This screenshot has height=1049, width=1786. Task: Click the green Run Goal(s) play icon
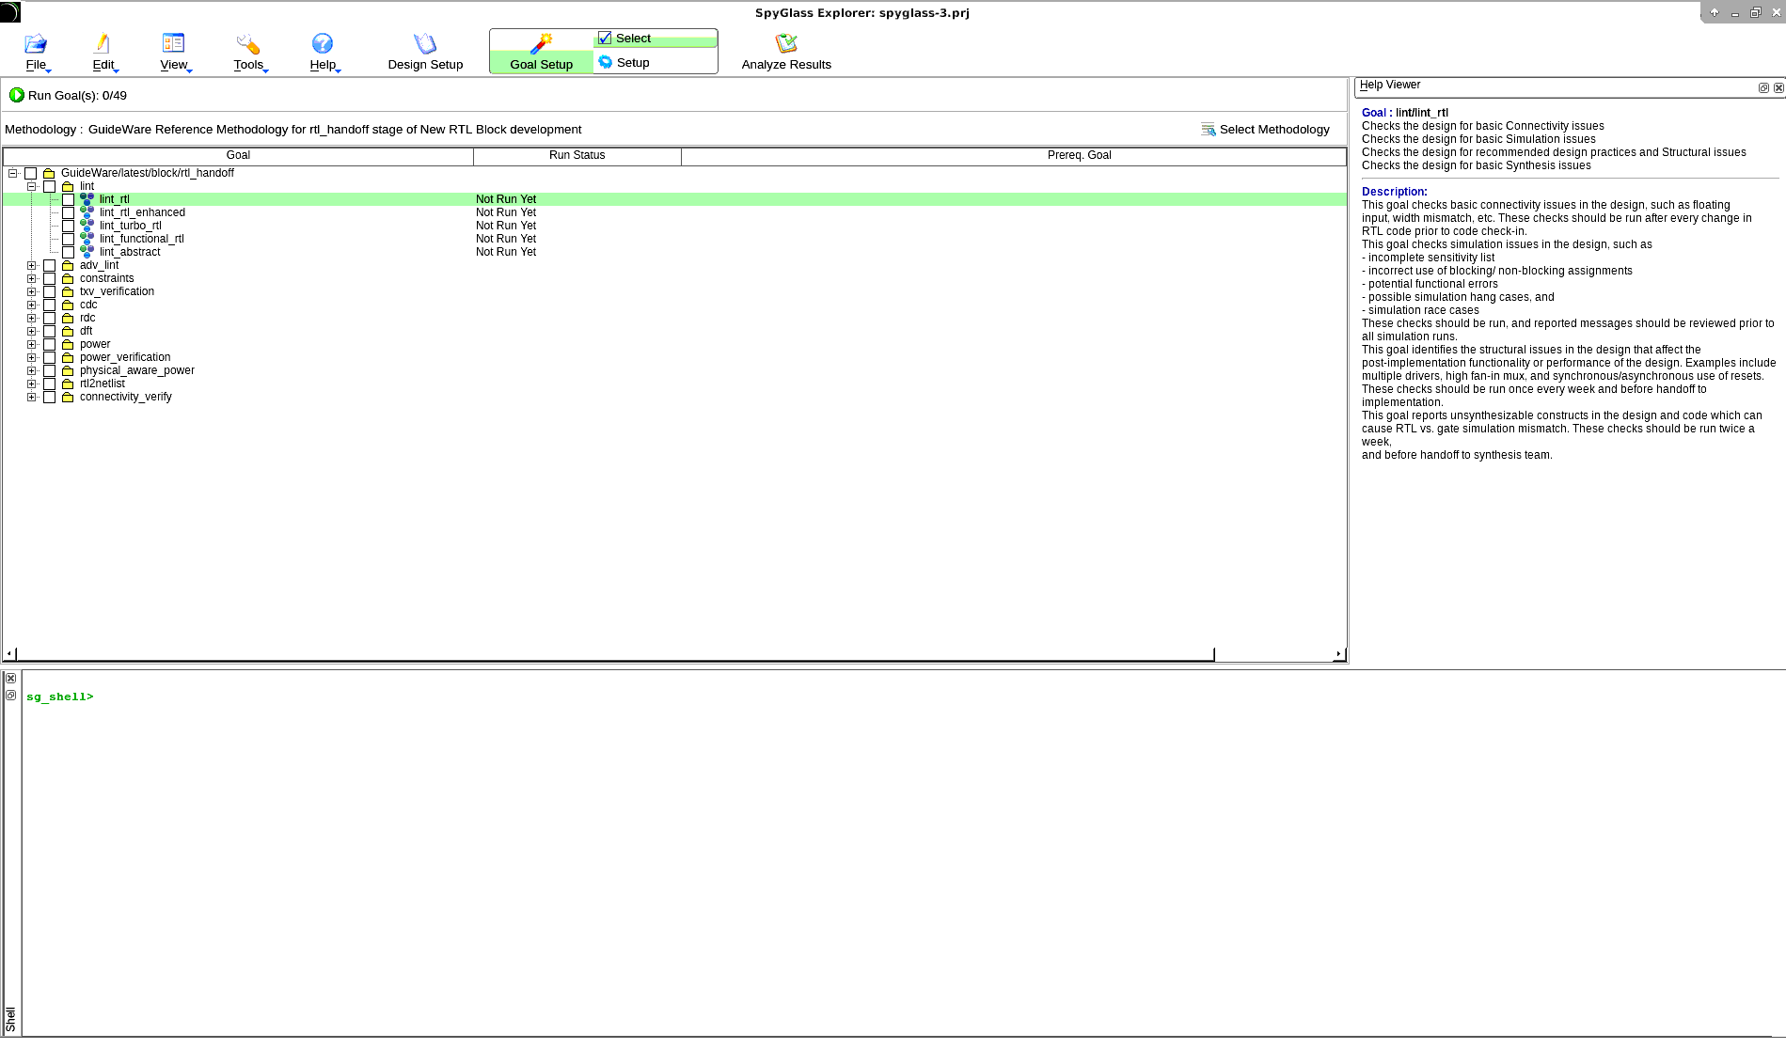coord(16,95)
